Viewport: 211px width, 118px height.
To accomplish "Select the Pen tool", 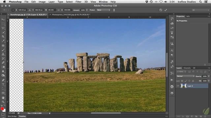I will click(x=3, y=80).
